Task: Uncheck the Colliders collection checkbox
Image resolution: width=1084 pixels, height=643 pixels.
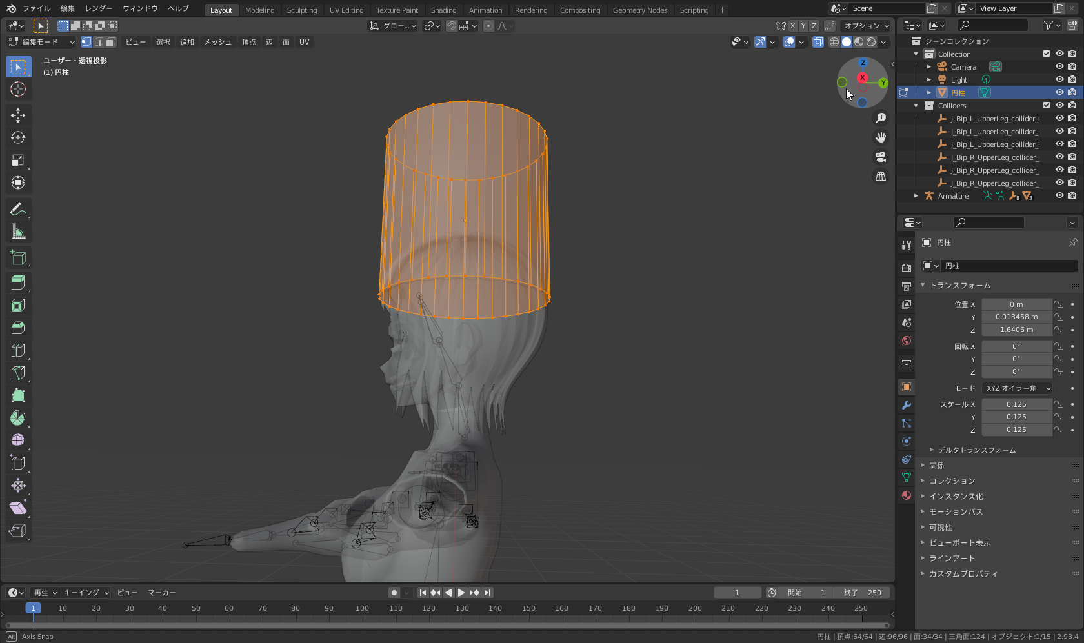Action: coord(1047,105)
